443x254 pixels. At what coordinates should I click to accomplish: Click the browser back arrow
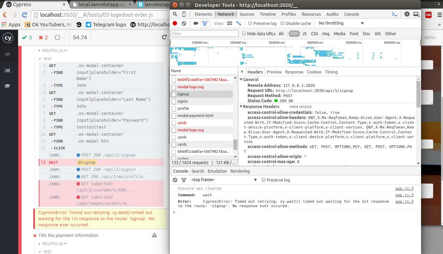5,15
